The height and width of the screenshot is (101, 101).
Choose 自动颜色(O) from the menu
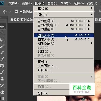click(x=64, y=29)
